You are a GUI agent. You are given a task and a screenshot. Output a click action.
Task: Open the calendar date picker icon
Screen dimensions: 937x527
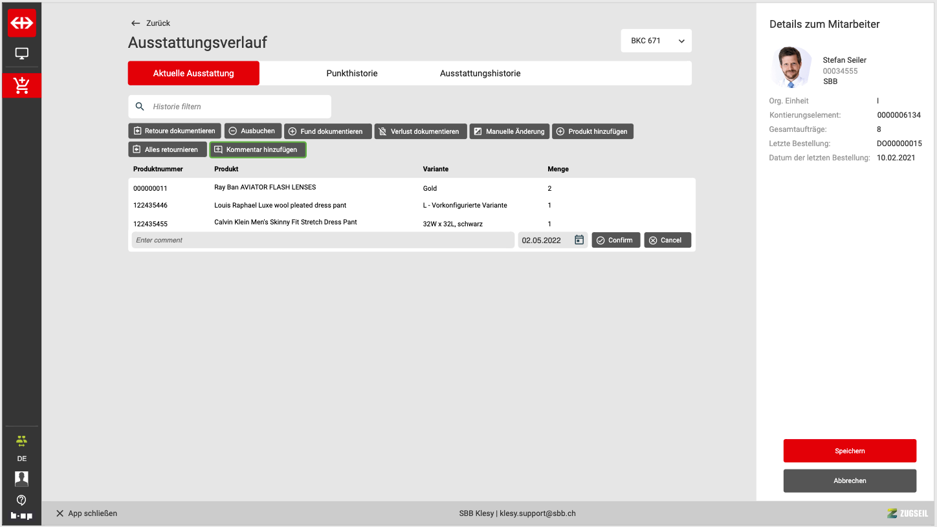579,240
